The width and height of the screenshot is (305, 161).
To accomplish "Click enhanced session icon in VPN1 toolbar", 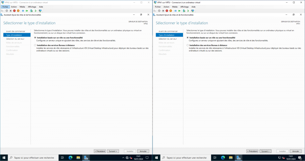I will [x=193, y=11].
